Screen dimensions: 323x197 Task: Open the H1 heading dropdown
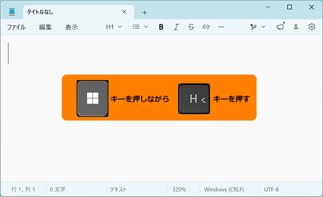pyautogui.click(x=114, y=27)
